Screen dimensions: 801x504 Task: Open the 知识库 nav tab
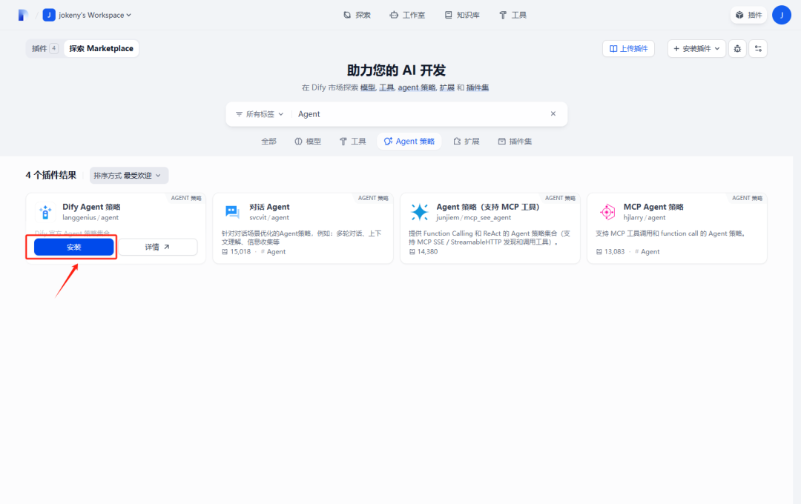[462, 16]
